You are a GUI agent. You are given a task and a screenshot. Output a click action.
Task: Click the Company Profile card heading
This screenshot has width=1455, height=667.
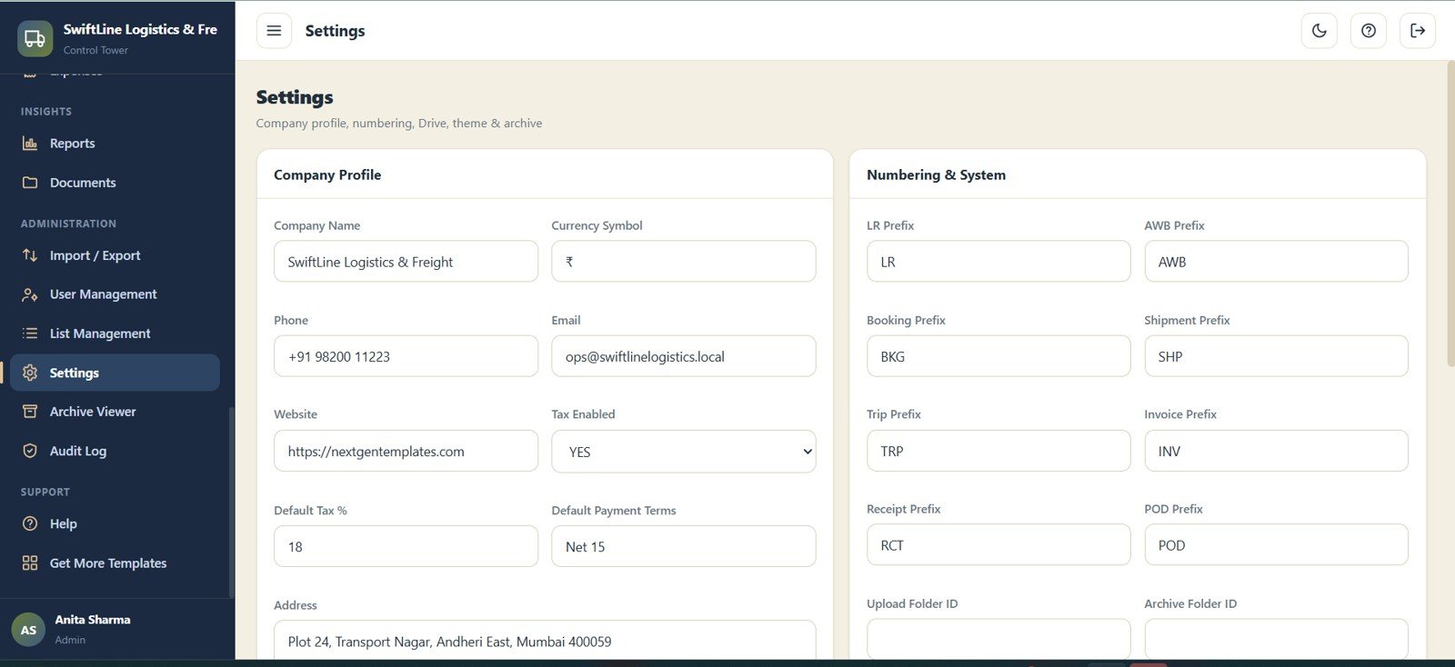327,174
